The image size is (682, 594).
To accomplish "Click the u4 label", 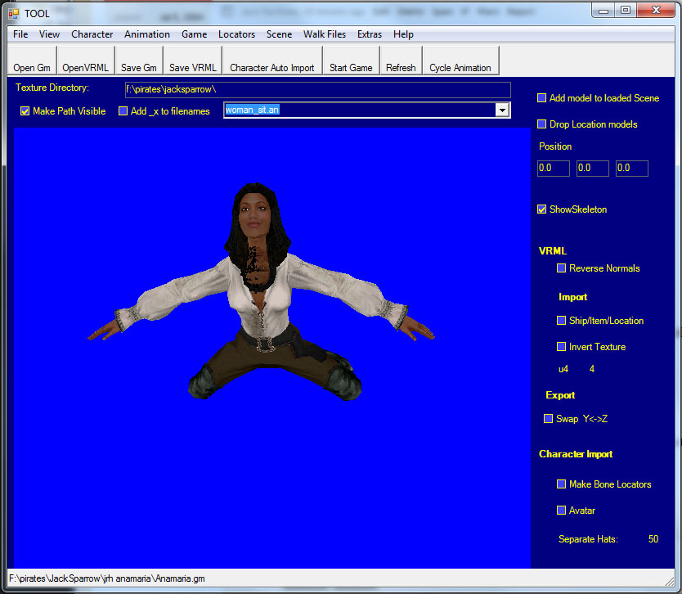I will [x=563, y=369].
